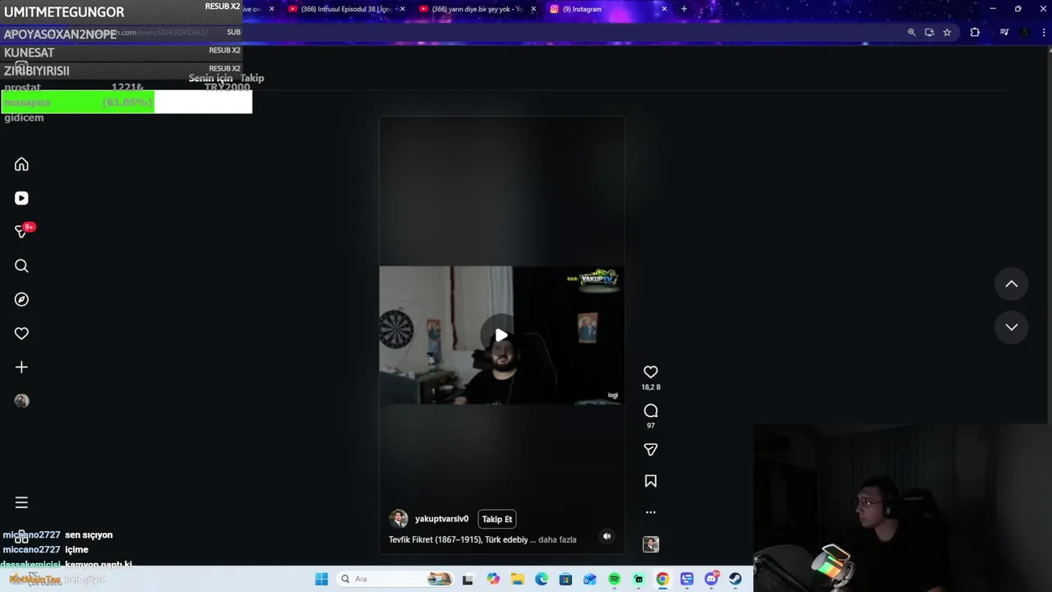Open Microsoft Edge from the taskbar

[x=542, y=579]
